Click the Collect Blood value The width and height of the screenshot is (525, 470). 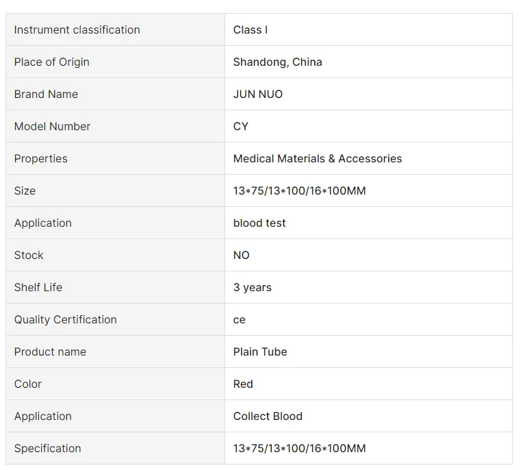coord(268,416)
